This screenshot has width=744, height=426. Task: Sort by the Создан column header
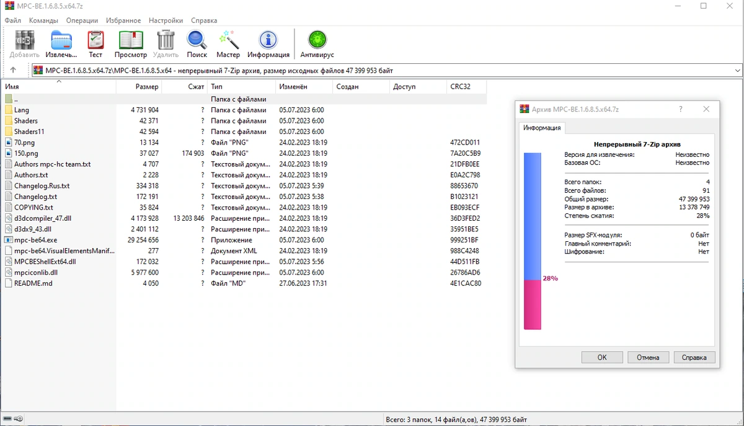(361, 87)
